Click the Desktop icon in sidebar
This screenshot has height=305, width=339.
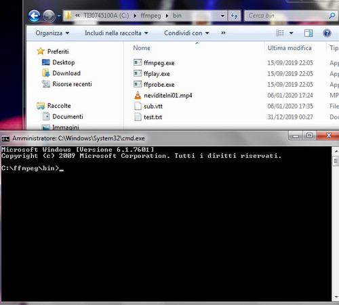pos(46,62)
